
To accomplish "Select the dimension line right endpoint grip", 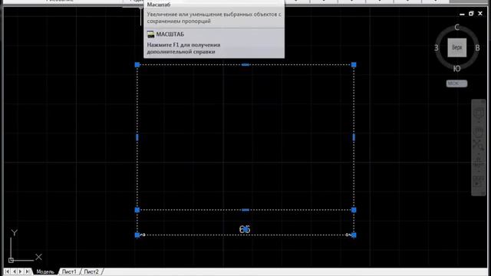I will click(354, 235).
